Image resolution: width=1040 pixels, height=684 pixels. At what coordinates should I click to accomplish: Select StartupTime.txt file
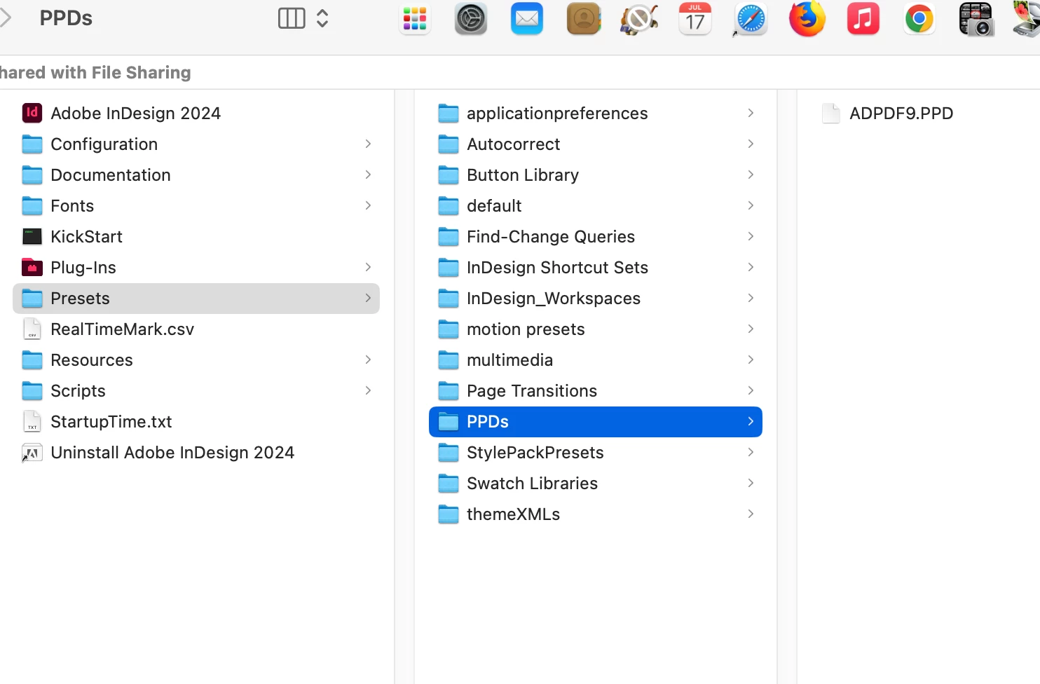[x=196, y=422]
